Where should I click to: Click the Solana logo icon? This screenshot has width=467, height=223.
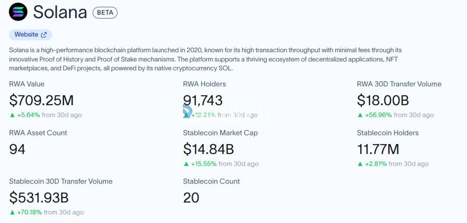pyautogui.click(x=18, y=12)
